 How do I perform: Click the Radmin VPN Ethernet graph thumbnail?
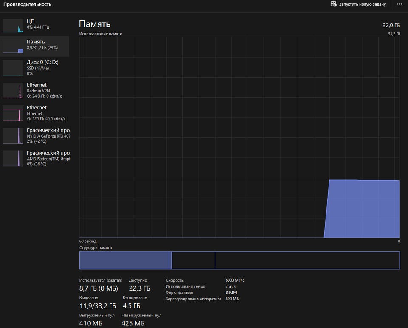(x=13, y=90)
